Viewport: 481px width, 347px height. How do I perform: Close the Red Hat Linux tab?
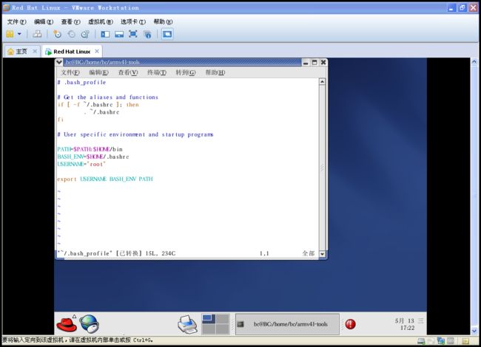pyautogui.click(x=97, y=51)
